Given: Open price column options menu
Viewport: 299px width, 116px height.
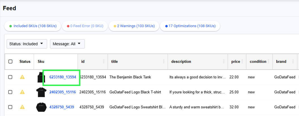Looking at the screenshot, I should [242, 61].
